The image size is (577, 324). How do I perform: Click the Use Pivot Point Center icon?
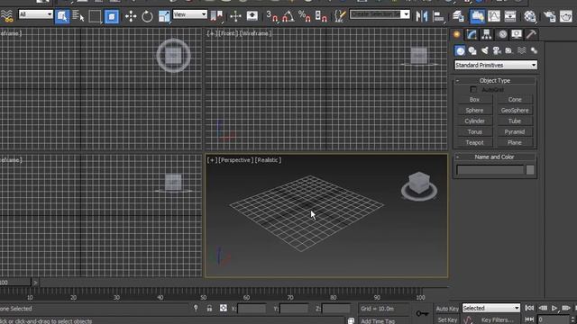point(216,16)
